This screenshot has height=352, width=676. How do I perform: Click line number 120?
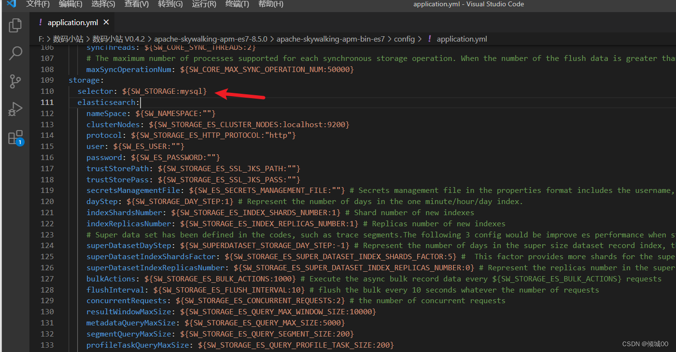[x=47, y=202]
